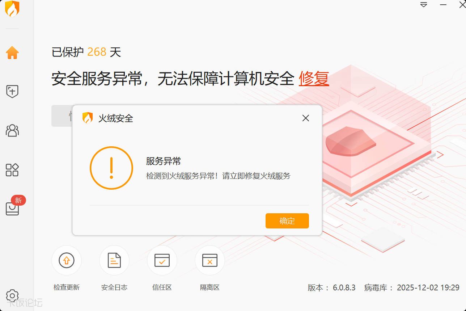Click the gray button behind the dialog
Screen dimensions: 466x311
62,116
